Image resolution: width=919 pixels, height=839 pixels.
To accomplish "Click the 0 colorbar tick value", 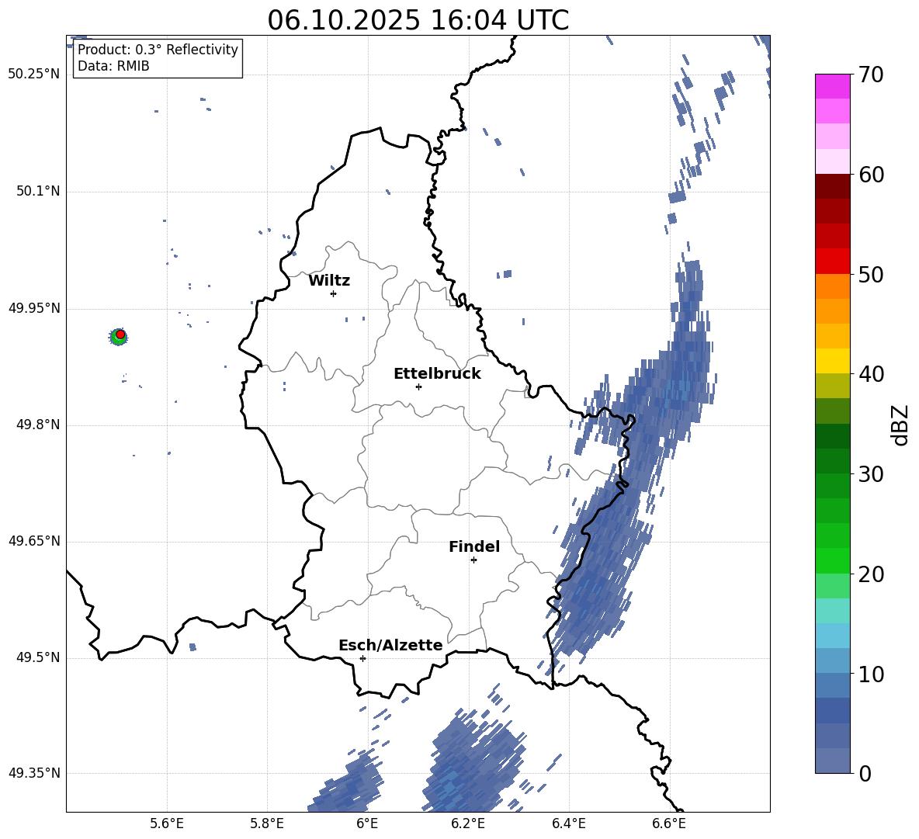I will click(x=865, y=773).
